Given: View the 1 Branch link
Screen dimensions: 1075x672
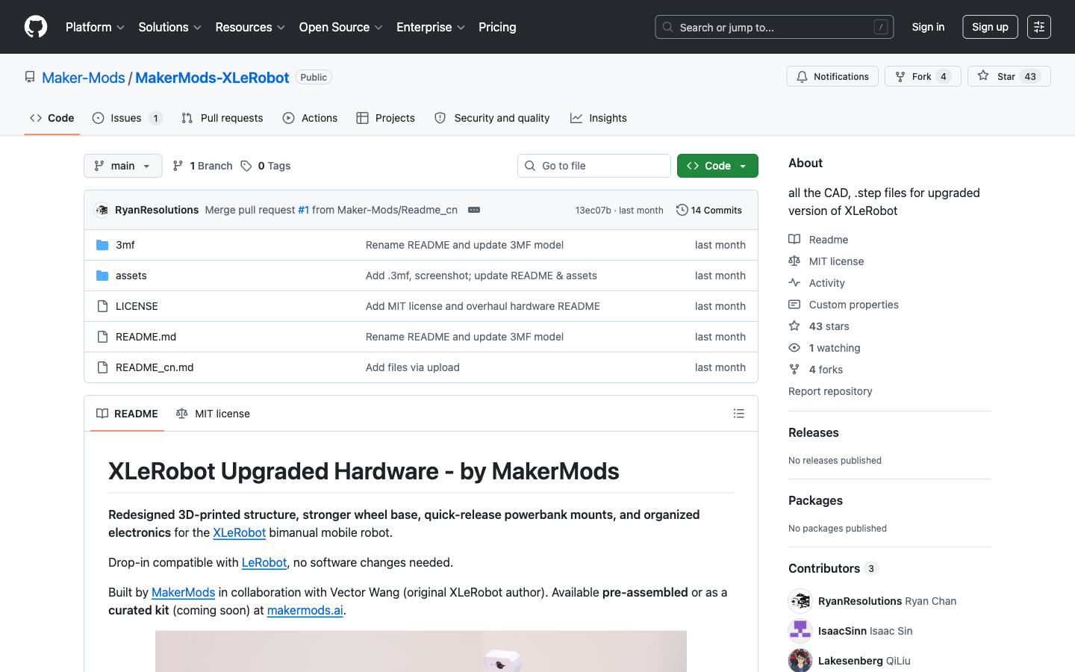Looking at the screenshot, I should (202, 166).
